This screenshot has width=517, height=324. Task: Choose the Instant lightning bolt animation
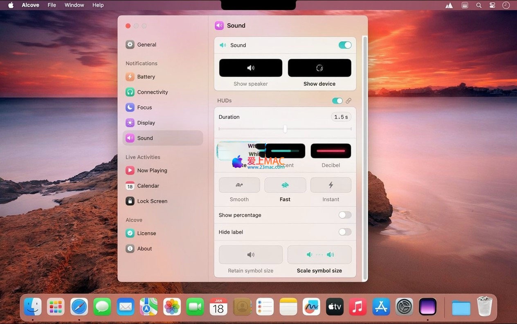coord(330,185)
